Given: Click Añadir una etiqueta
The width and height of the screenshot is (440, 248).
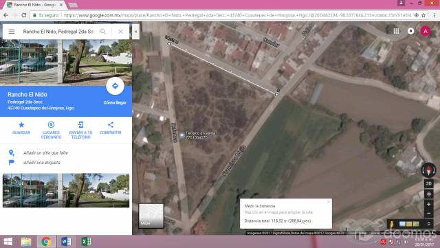Looking at the screenshot, I should coord(41,162).
